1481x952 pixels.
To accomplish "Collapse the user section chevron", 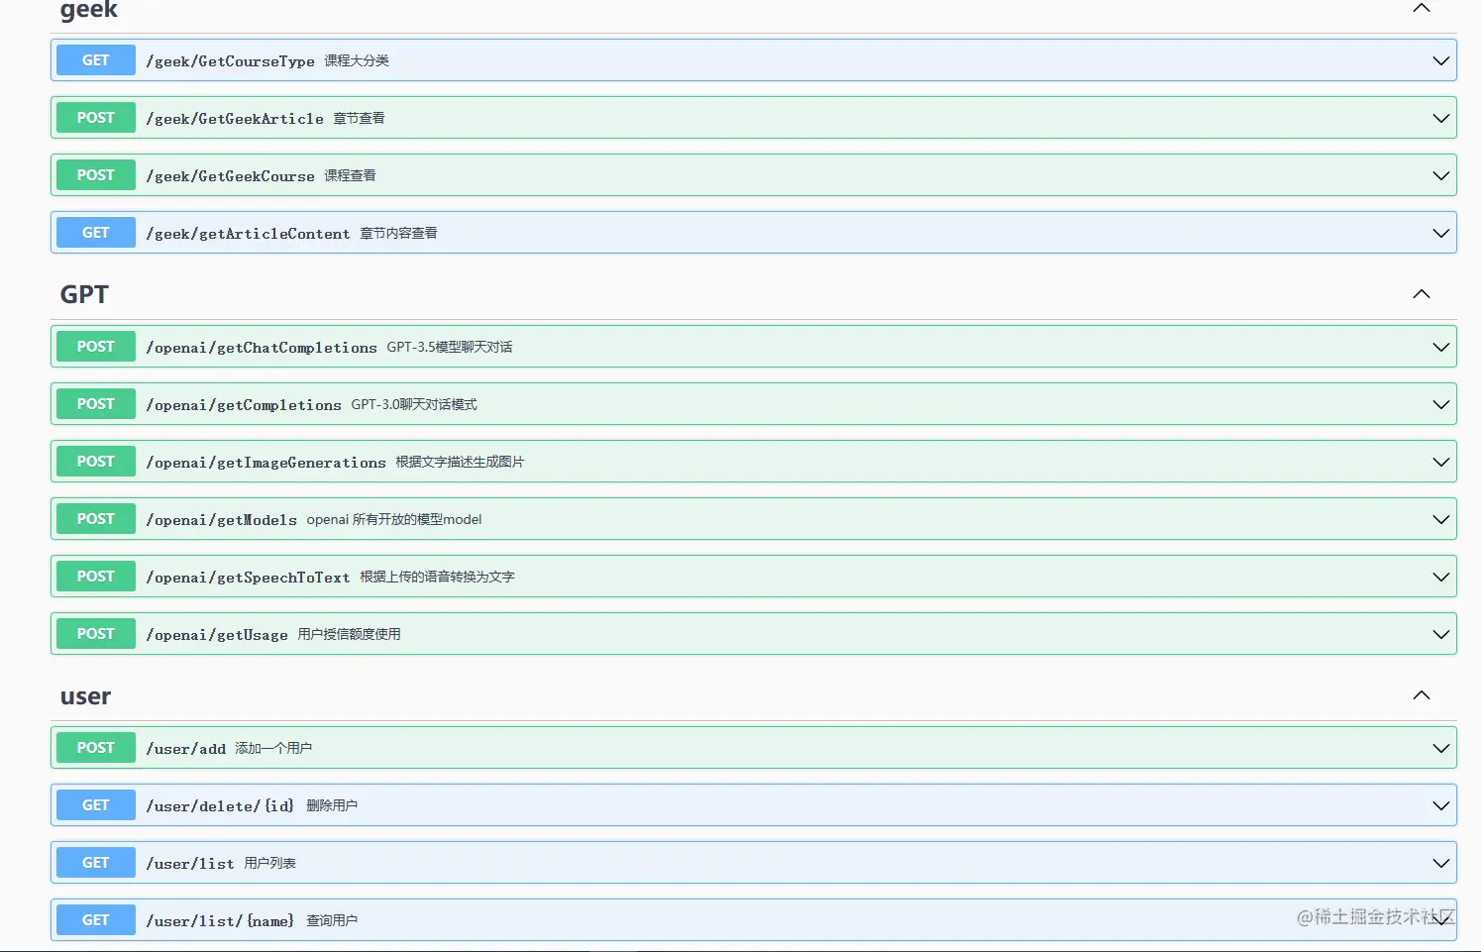I will click(x=1421, y=695).
